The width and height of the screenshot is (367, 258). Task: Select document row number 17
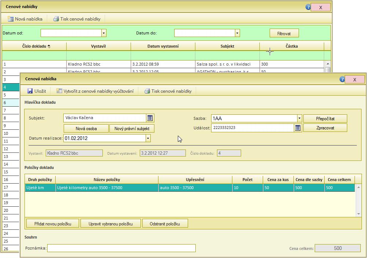pyautogui.click(x=11, y=187)
